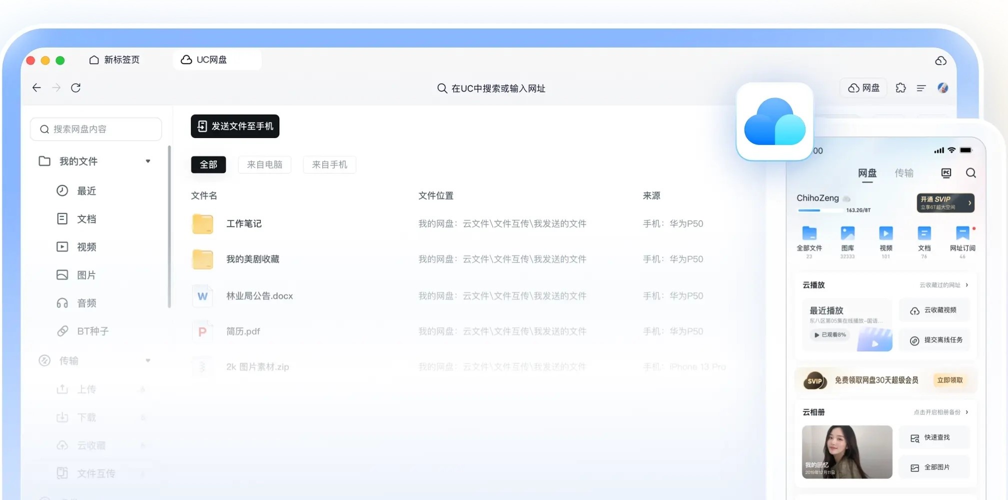Select the BT种子 sidebar icon

[x=62, y=330]
